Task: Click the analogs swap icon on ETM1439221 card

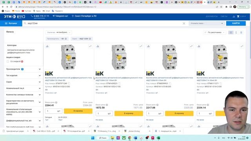Action: (141, 46)
